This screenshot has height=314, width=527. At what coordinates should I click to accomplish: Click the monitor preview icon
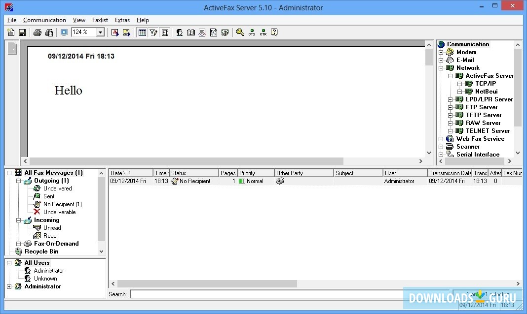tap(64, 32)
